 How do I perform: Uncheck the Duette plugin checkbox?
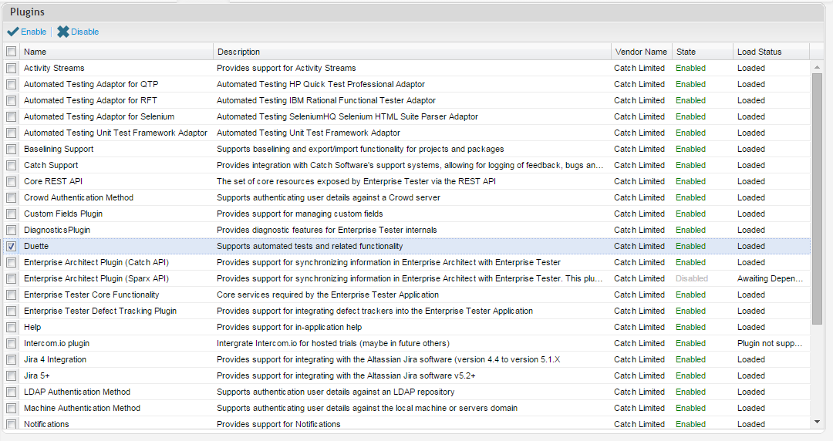(x=11, y=247)
